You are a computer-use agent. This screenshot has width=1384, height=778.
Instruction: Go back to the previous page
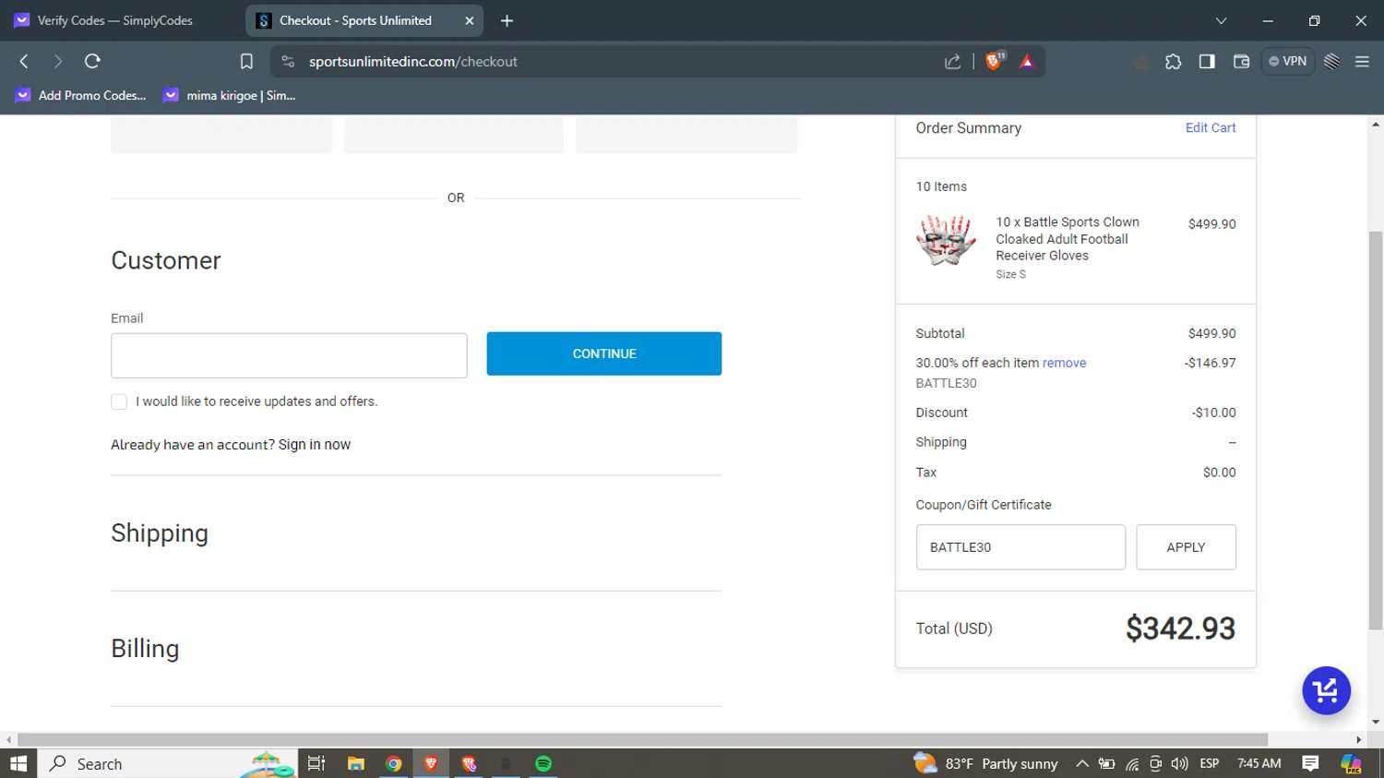25,62
